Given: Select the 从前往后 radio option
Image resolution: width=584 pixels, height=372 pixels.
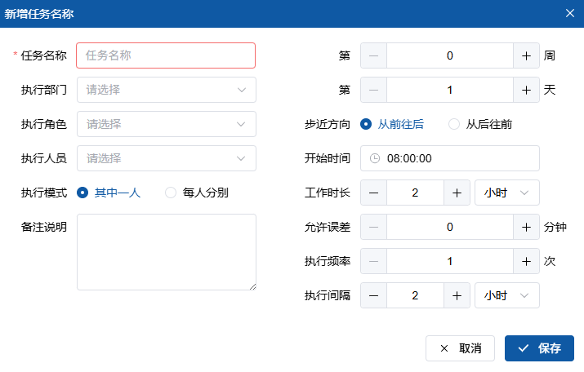Looking at the screenshot, I should (366, 124).
